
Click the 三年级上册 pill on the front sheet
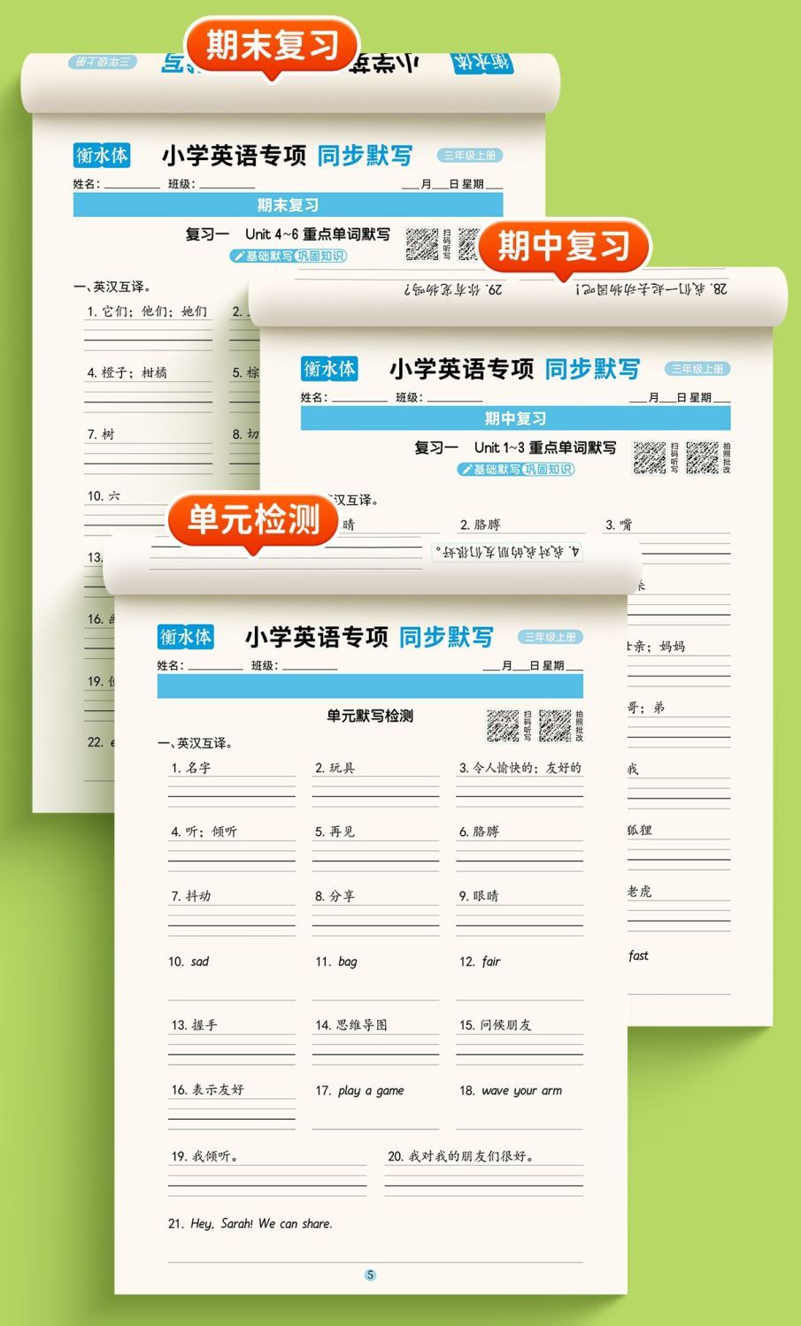pyautogui.click(x=551, y=637)
